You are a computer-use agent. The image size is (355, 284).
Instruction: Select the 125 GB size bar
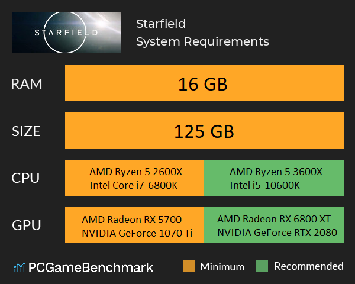tap(204, 131)
